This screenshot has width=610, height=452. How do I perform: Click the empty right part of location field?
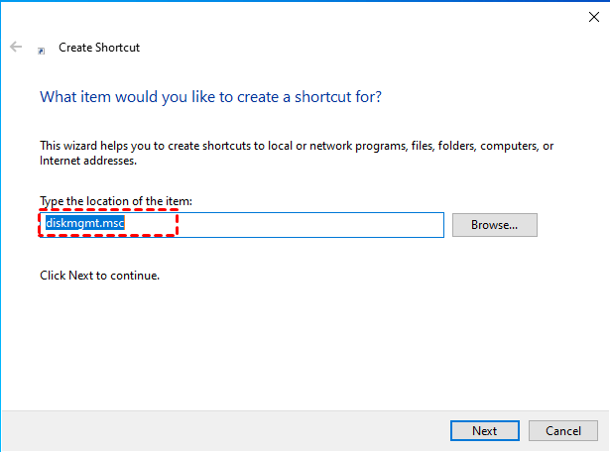(x=317, y=225)
